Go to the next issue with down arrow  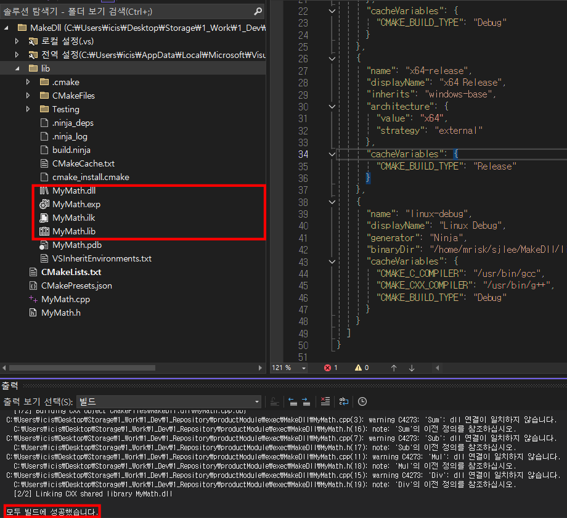click(412, 368)
